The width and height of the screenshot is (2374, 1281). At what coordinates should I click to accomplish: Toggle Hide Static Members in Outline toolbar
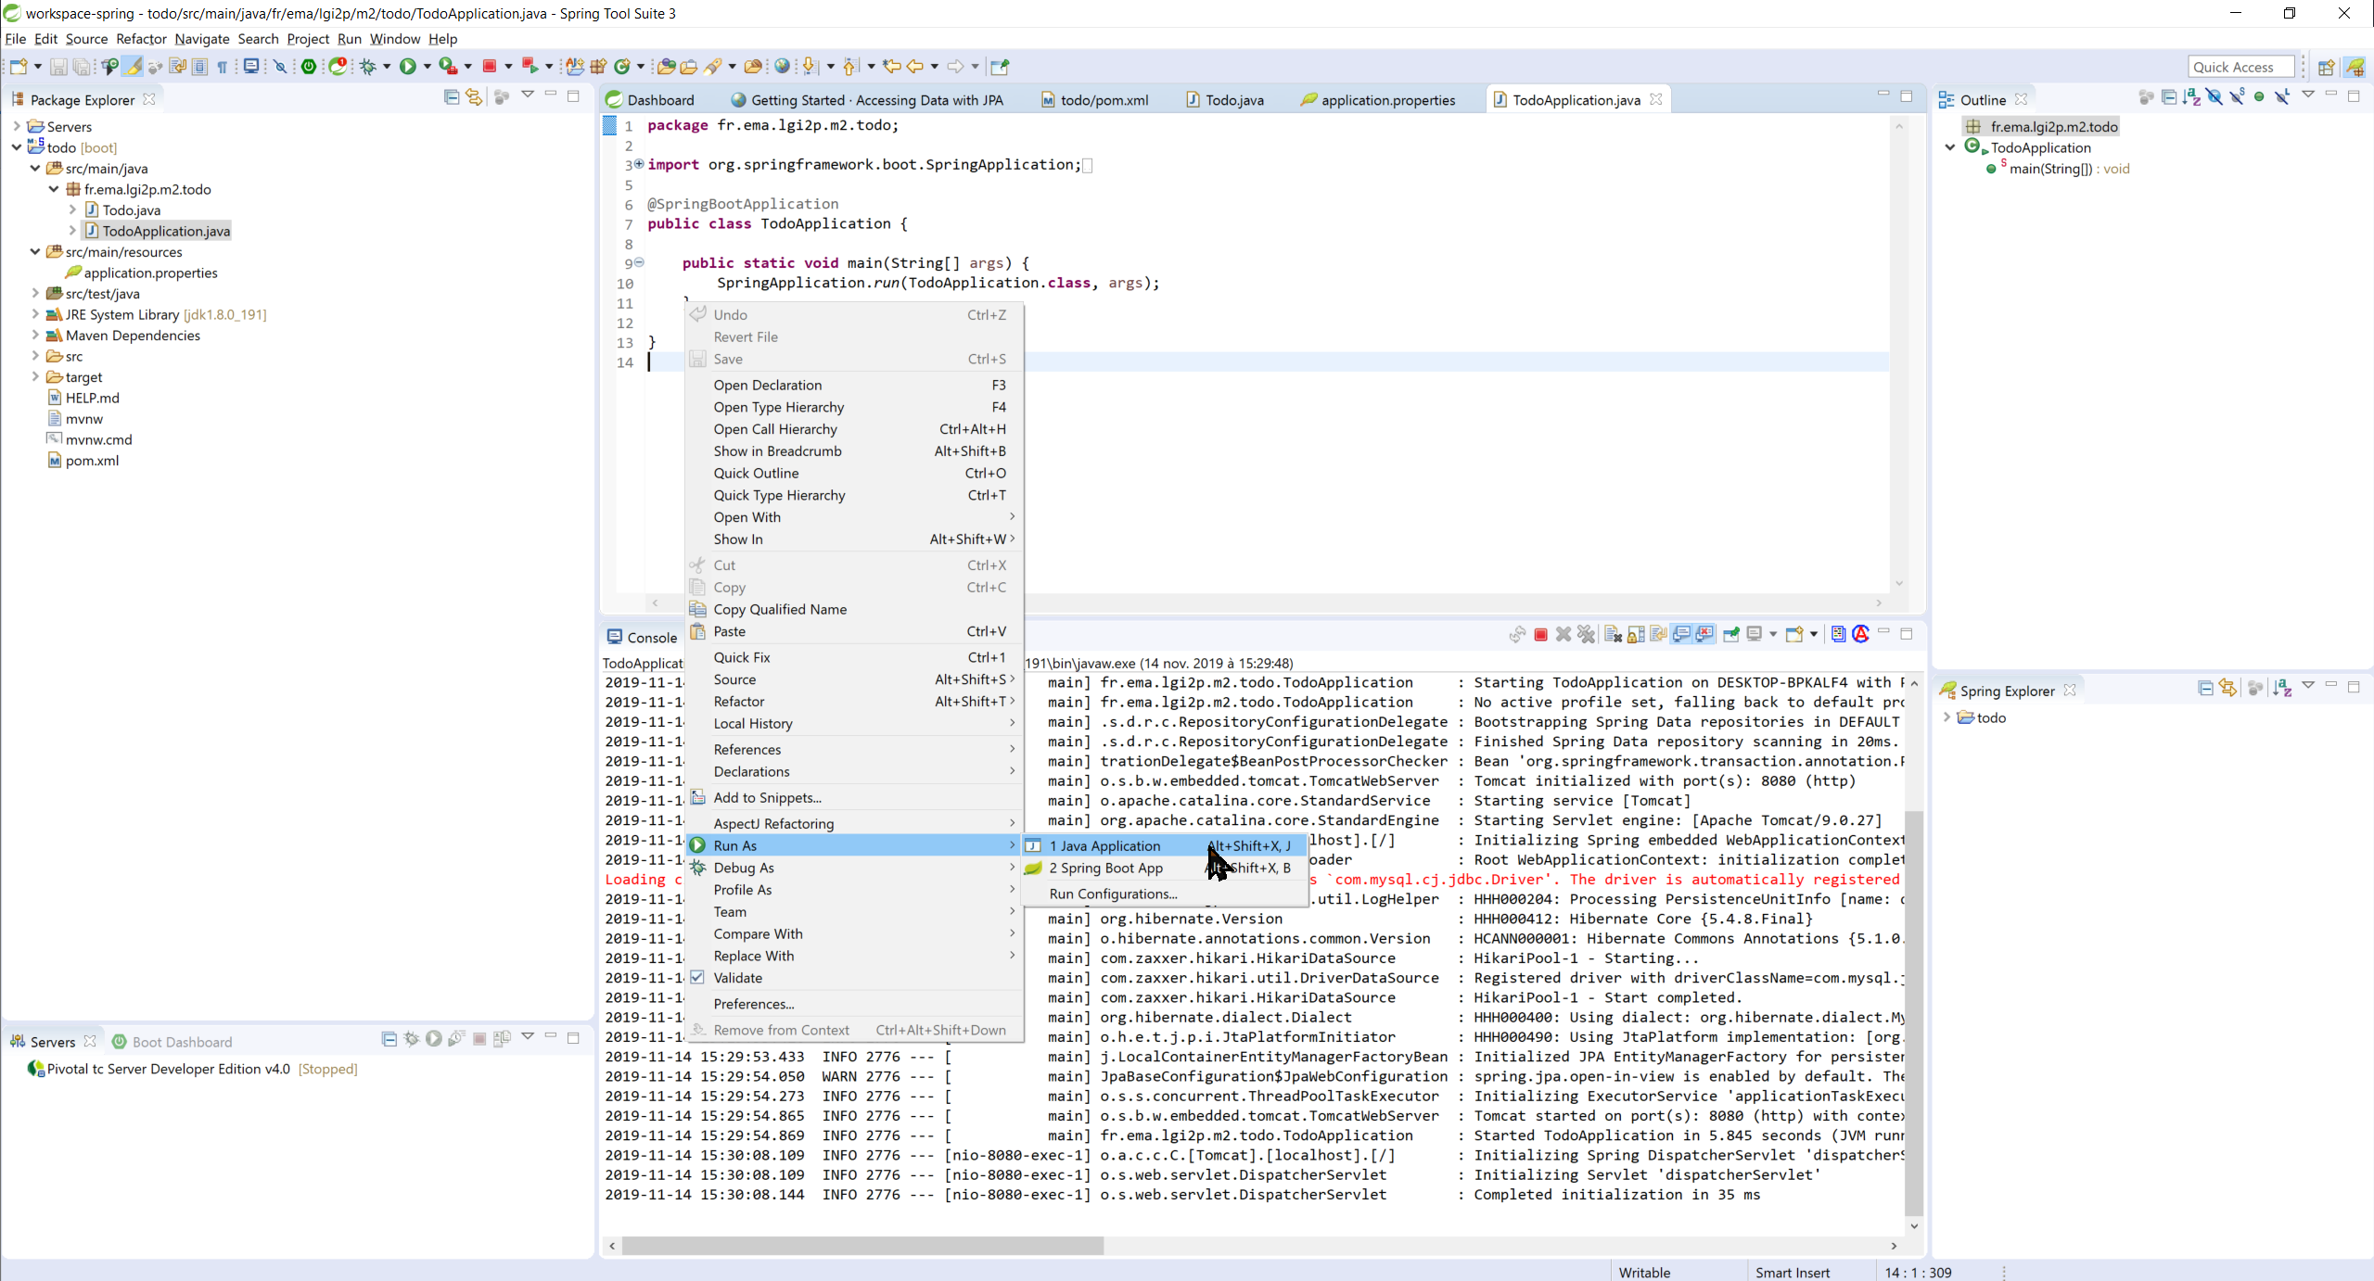(x=2237, y=96)
